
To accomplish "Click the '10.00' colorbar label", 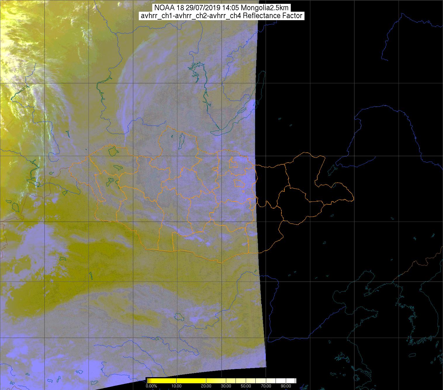I will click(x=177, y=386).
